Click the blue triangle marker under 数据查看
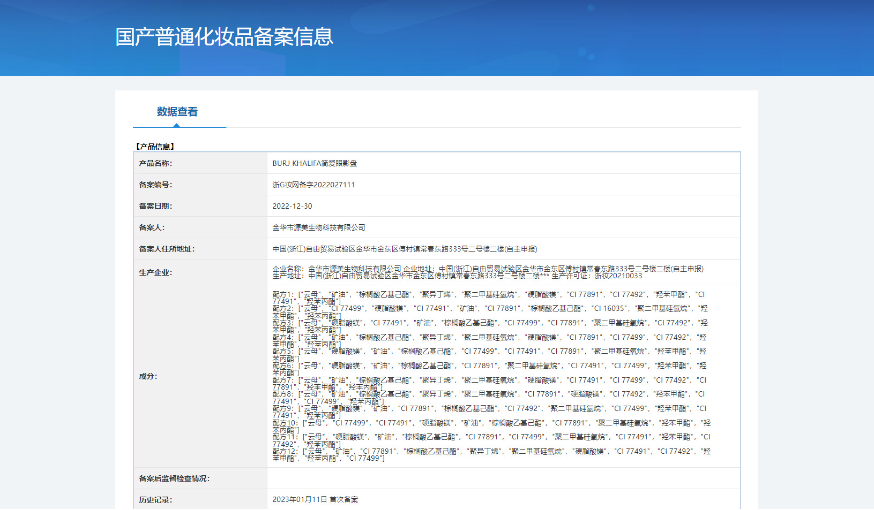Screen dimensions: 874x510 pos(176,125)
